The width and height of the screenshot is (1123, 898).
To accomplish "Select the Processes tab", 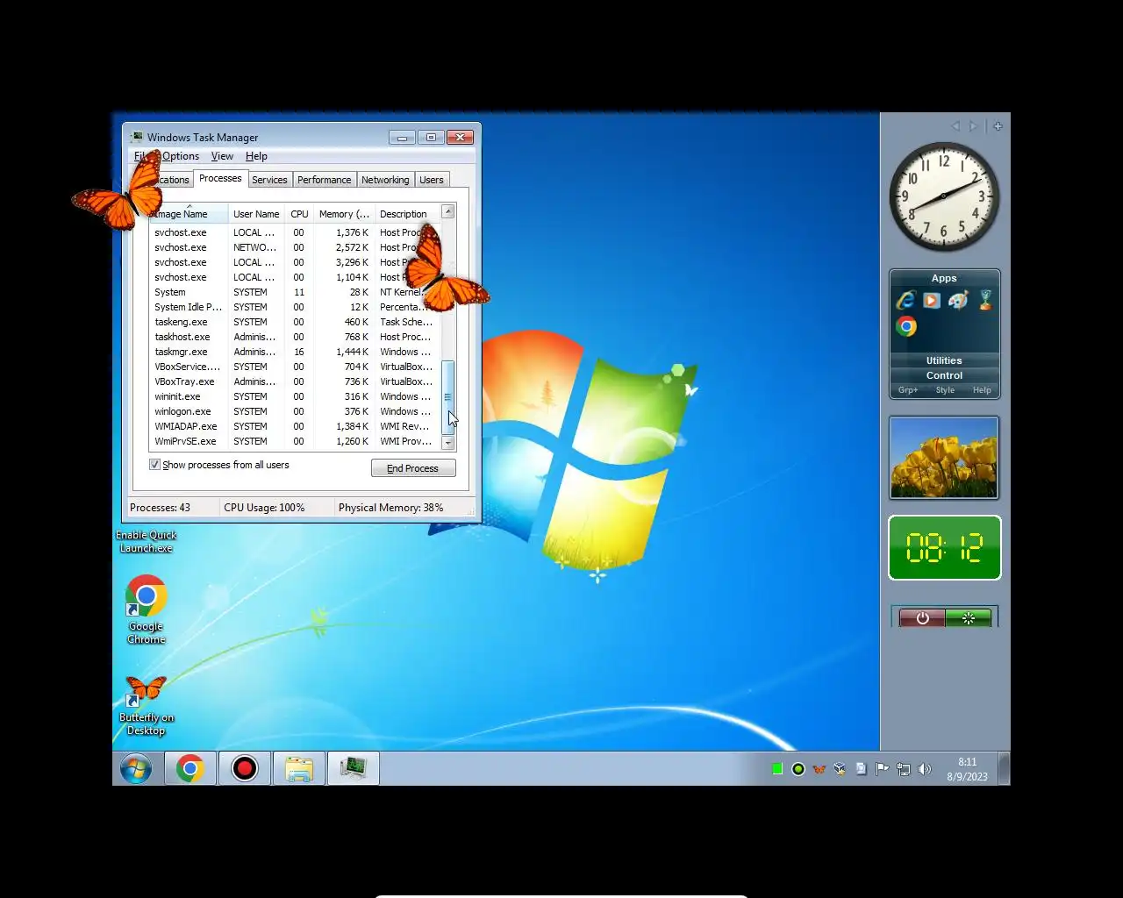I will pos(220,178).
